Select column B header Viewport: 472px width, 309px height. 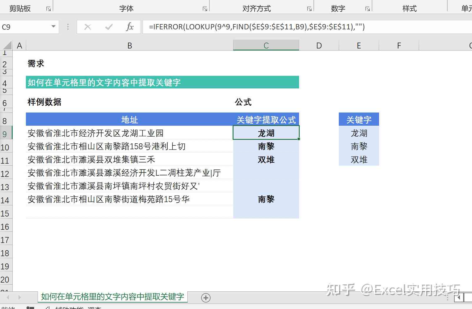coord(130,46)
